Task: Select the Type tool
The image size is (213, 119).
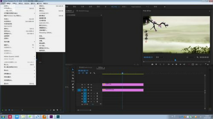Action: [x=73, y=90]
